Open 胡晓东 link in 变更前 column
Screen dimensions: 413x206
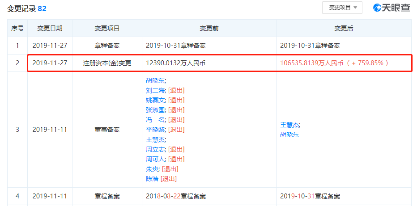pyautogui.click(x=155, y=80)
